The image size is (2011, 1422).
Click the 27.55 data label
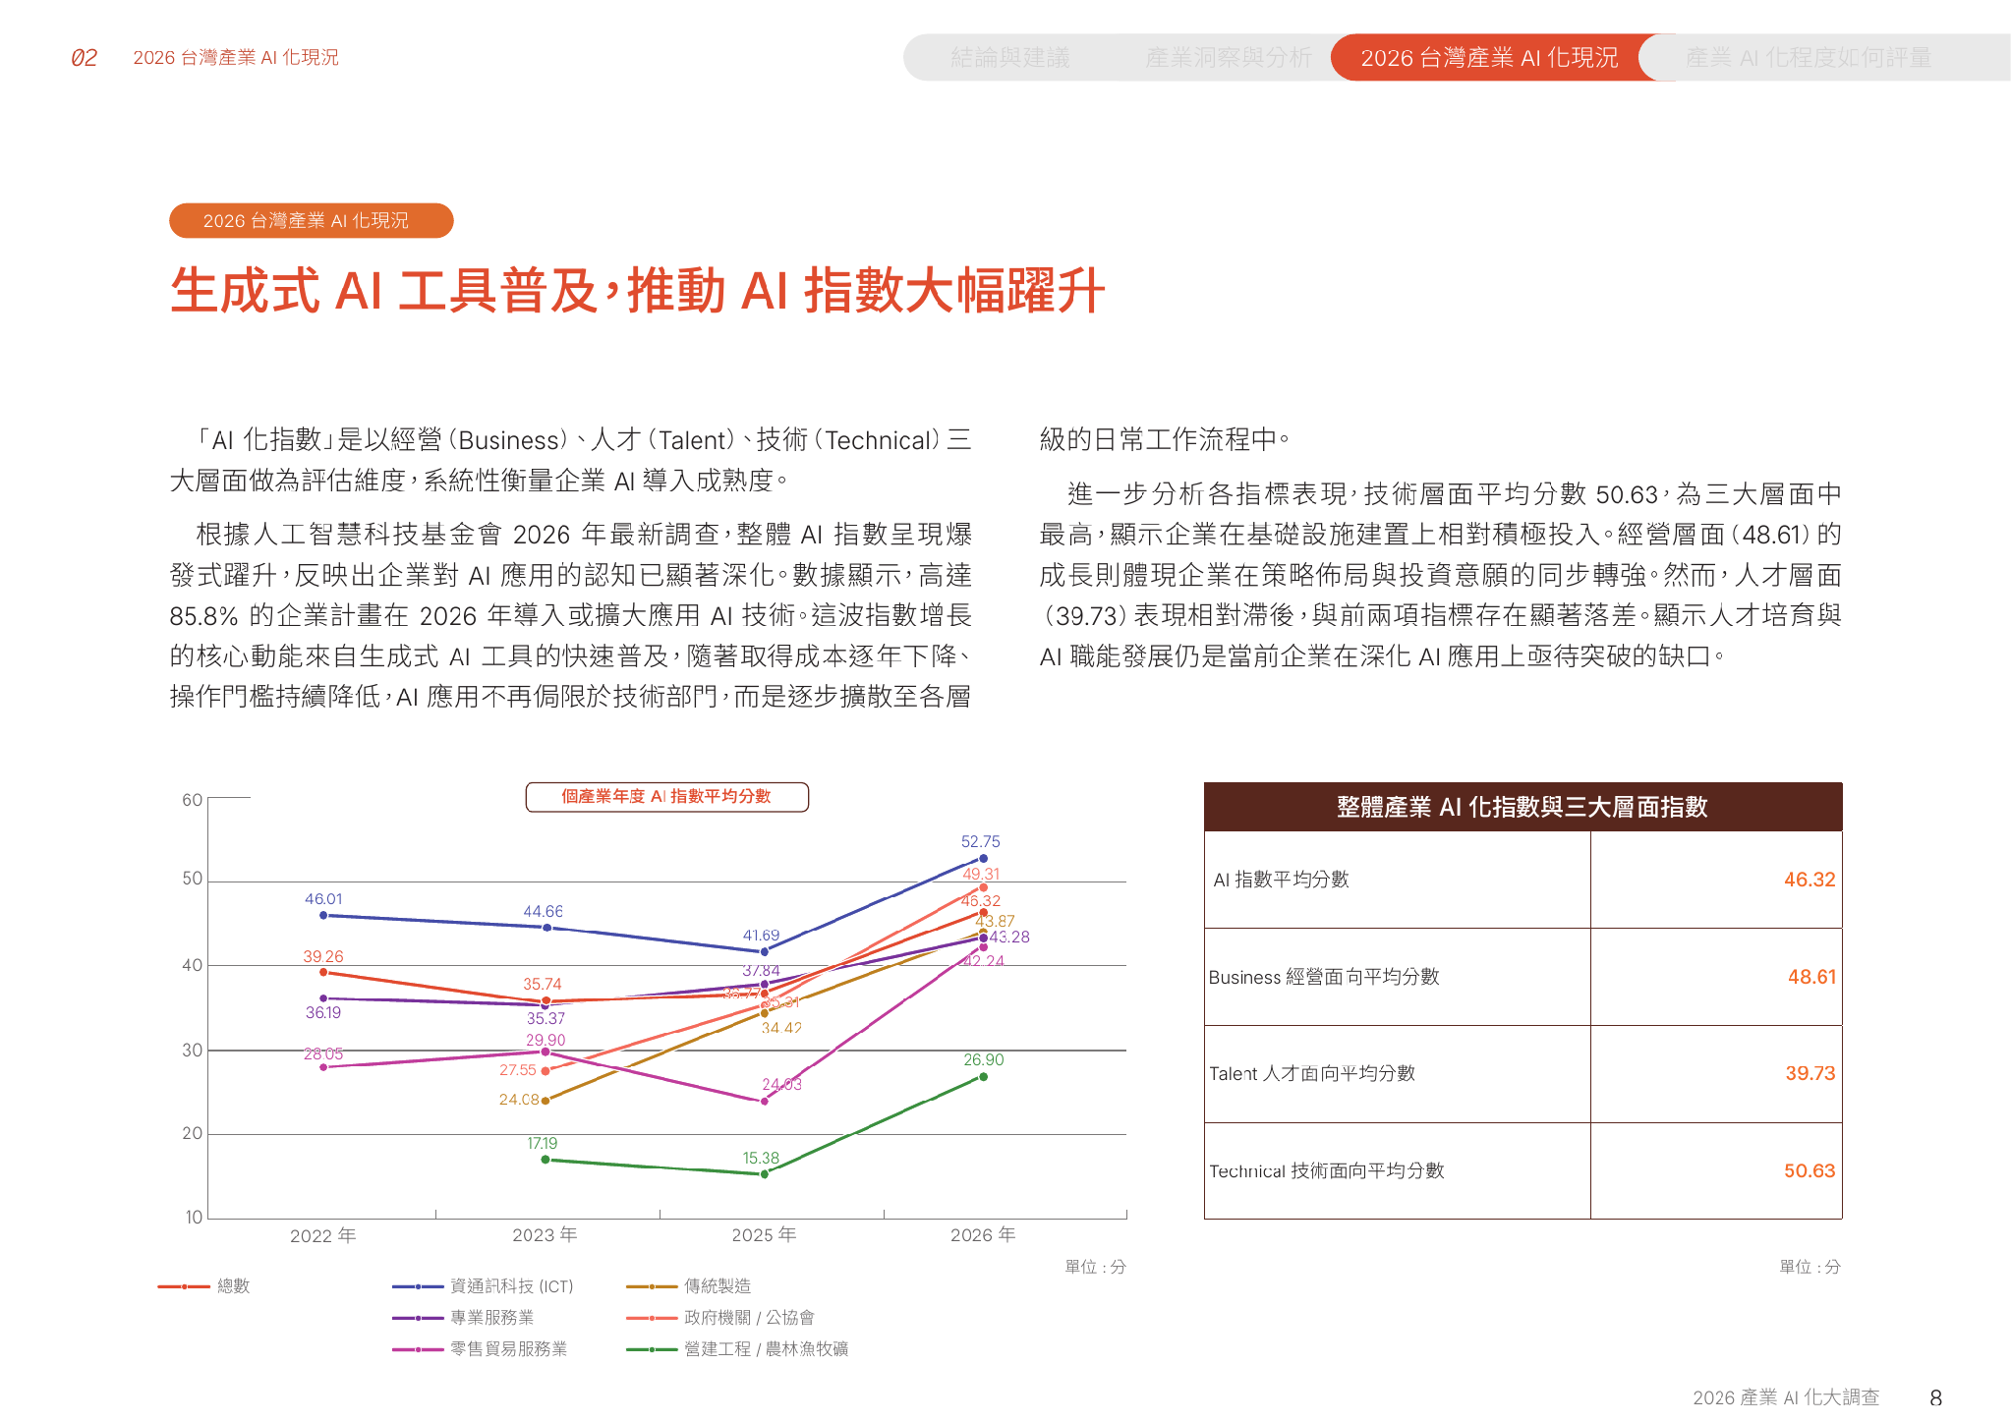pos(518,1070)
